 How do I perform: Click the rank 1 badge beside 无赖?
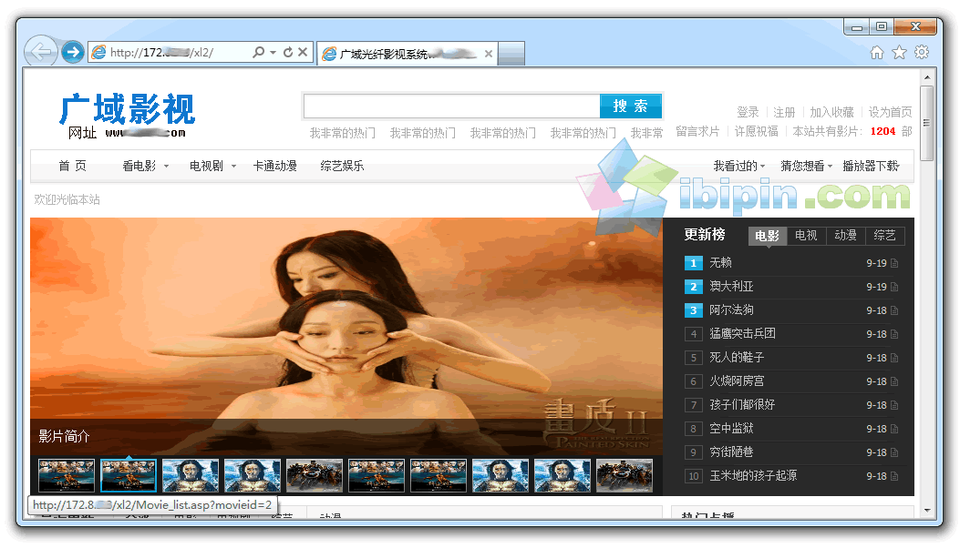point(693,263)
